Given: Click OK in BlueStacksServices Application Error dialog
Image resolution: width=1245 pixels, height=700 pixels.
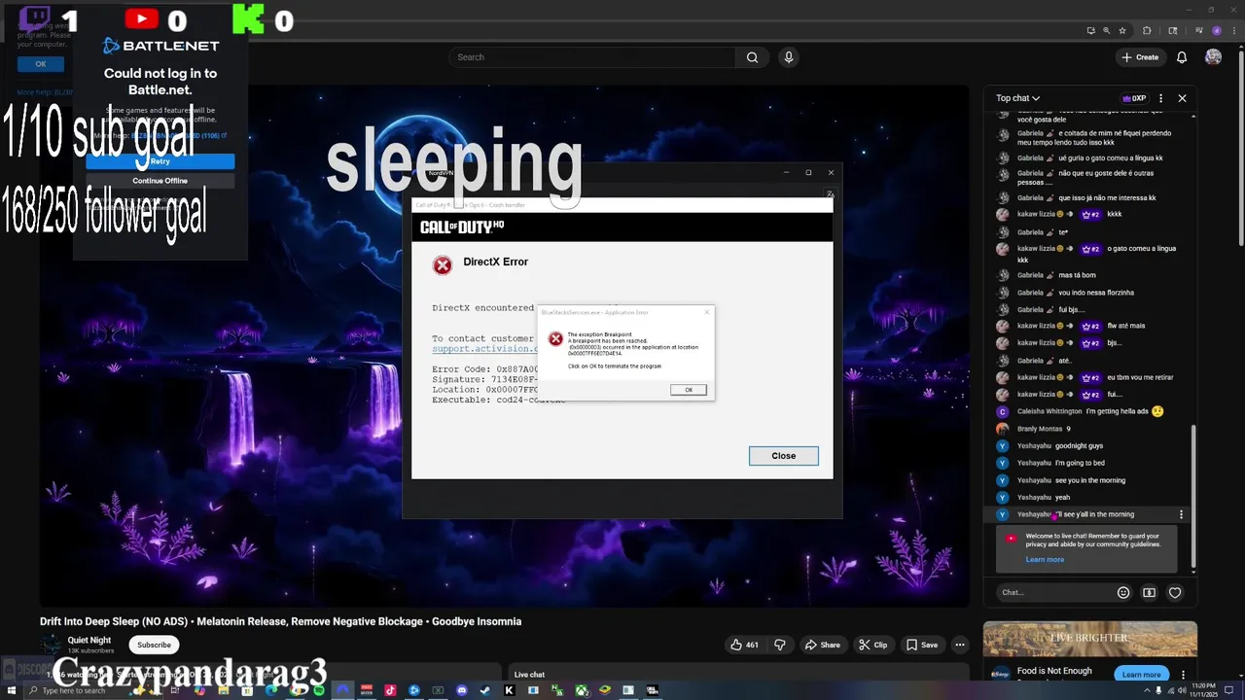Looking at the screenshot, I should [688, 390].
